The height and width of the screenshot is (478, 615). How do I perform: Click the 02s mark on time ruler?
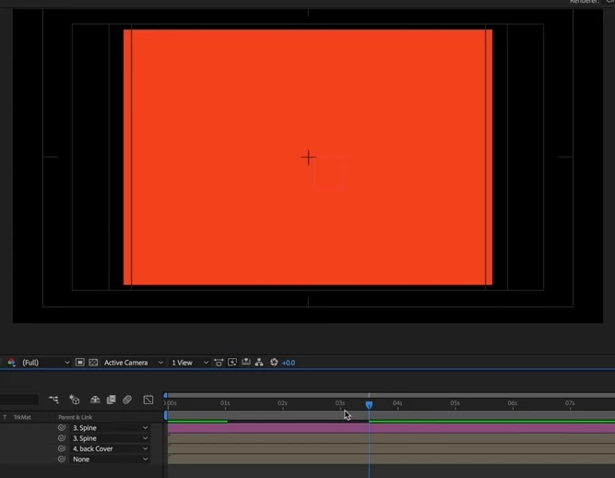(282, 403)
